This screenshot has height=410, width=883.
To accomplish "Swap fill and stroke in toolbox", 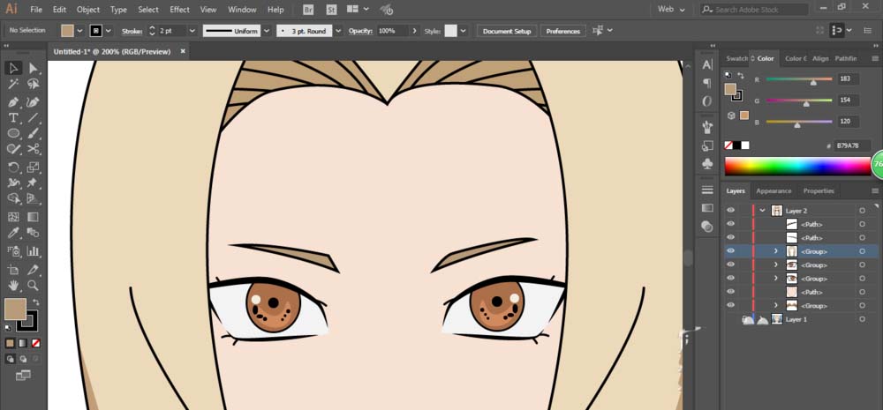I will [x=35, y=302].
